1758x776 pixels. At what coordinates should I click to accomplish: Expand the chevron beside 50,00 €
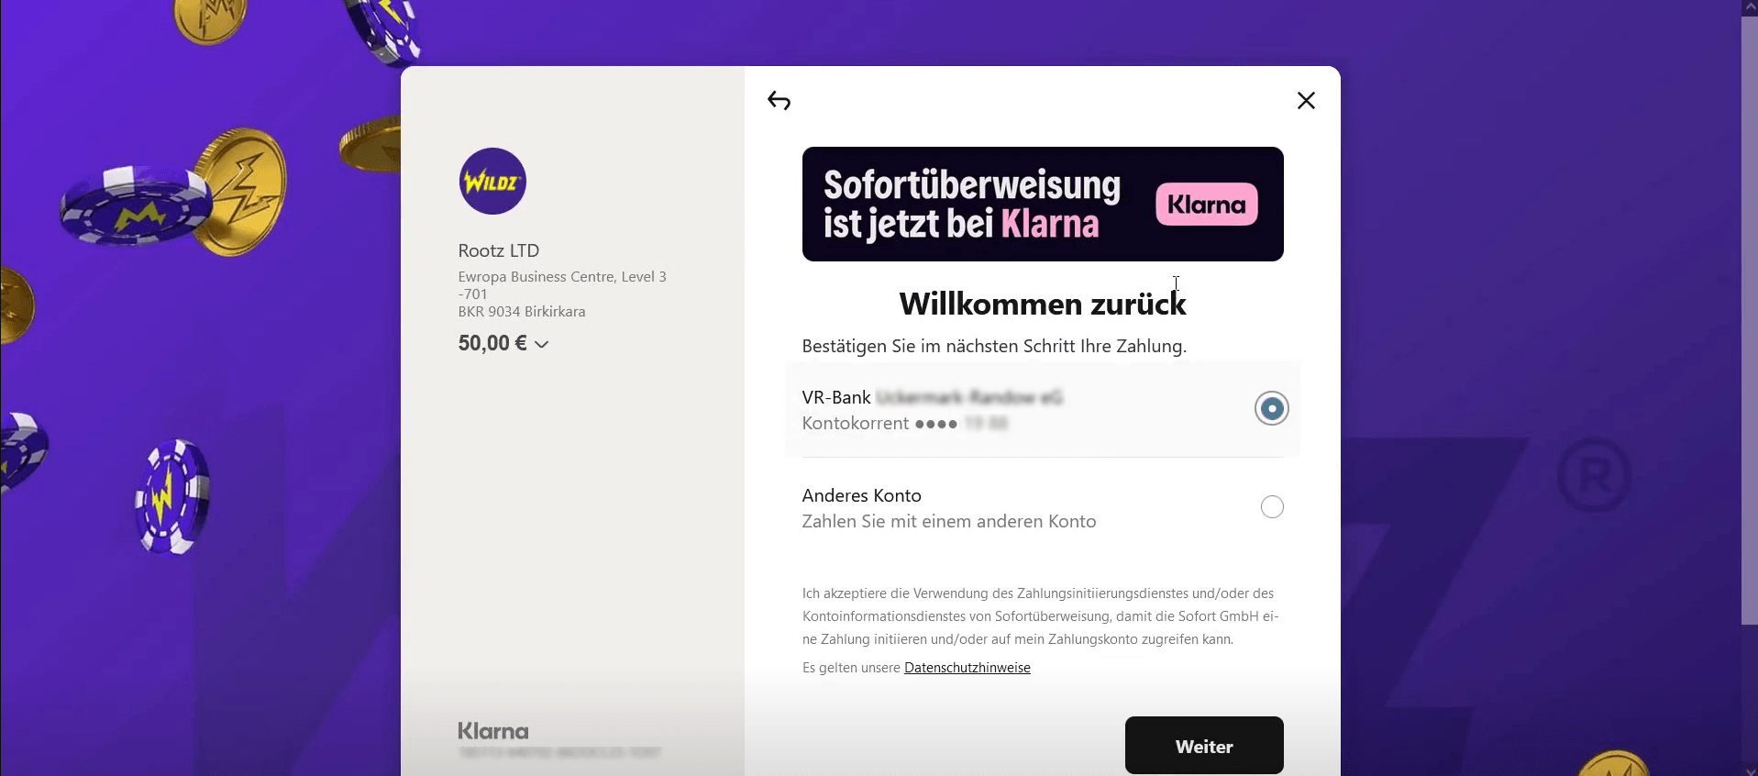coord(542,345)
